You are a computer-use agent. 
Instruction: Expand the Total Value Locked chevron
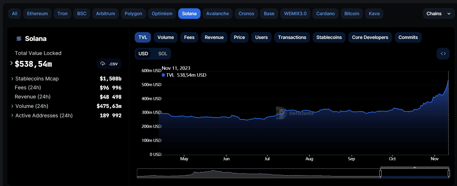11,63
